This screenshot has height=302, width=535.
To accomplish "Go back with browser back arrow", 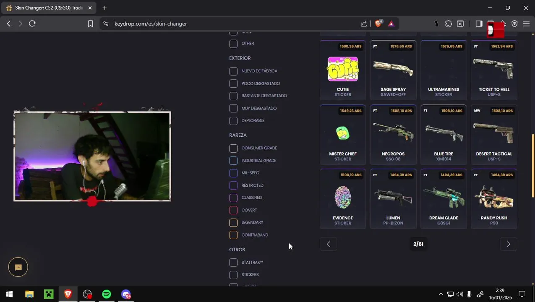I will tap(9, 24).
